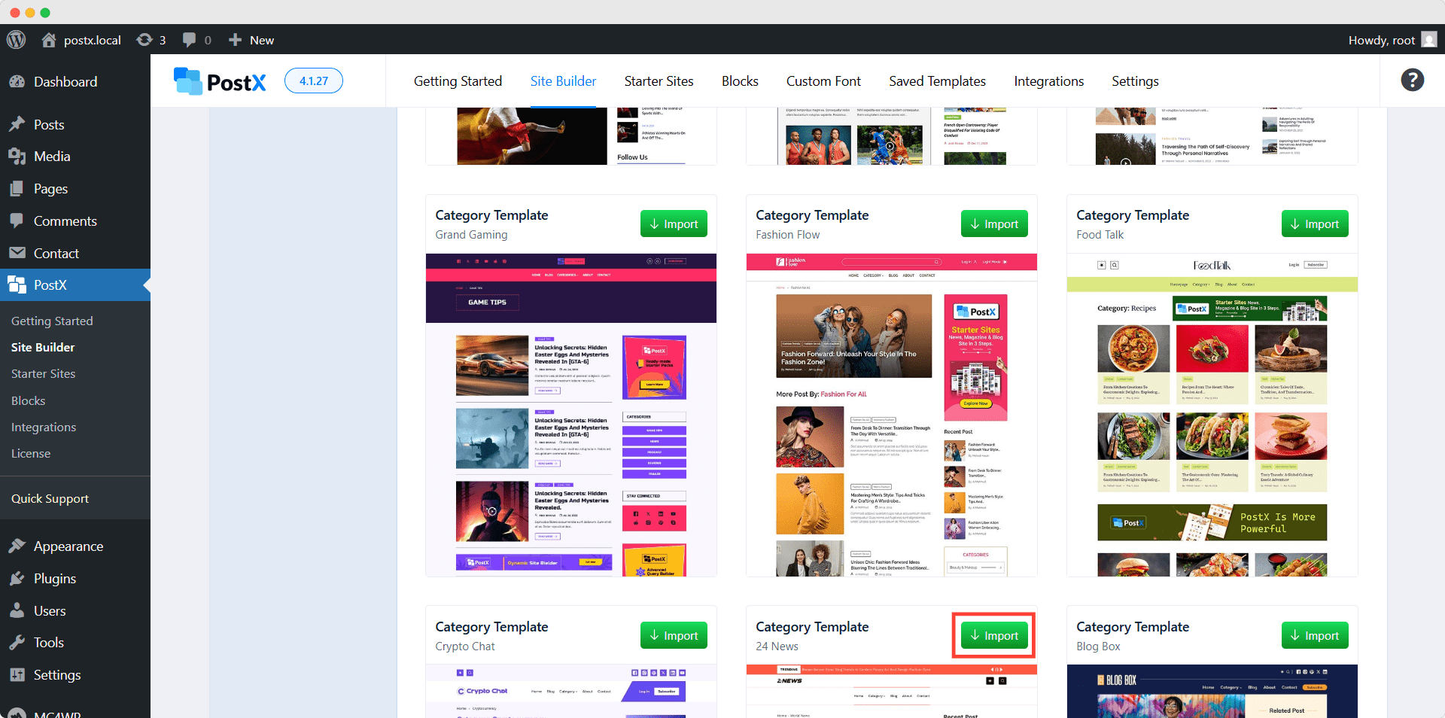1445x718 pixels.
Task: Open the Integrations tab
Action: click(1048, 81)
